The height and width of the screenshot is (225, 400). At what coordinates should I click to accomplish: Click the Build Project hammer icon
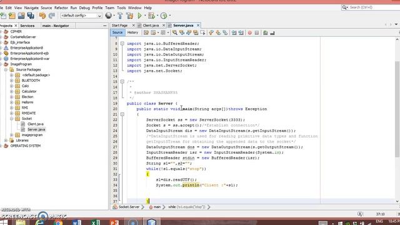coord(120,16)
